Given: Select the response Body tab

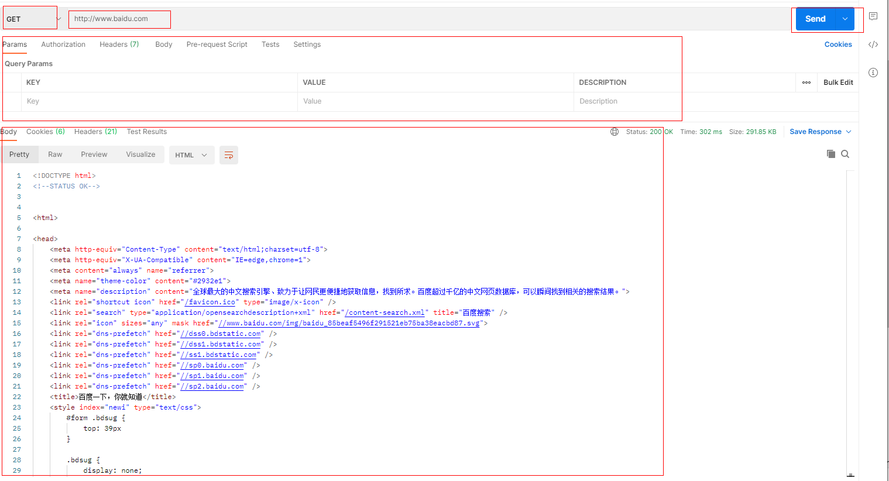Looking at the screenshot, I should tap(9, 132).
